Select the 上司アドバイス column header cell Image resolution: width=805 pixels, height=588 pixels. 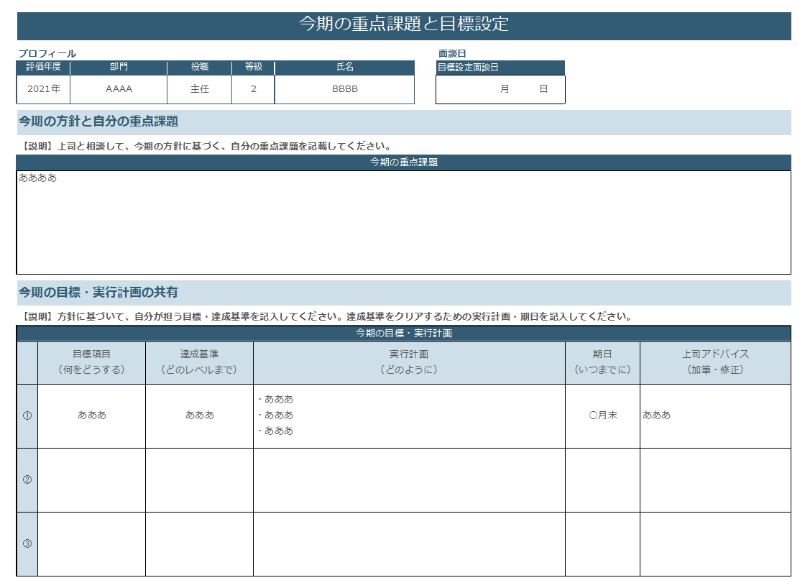click(x=715, y=362)
